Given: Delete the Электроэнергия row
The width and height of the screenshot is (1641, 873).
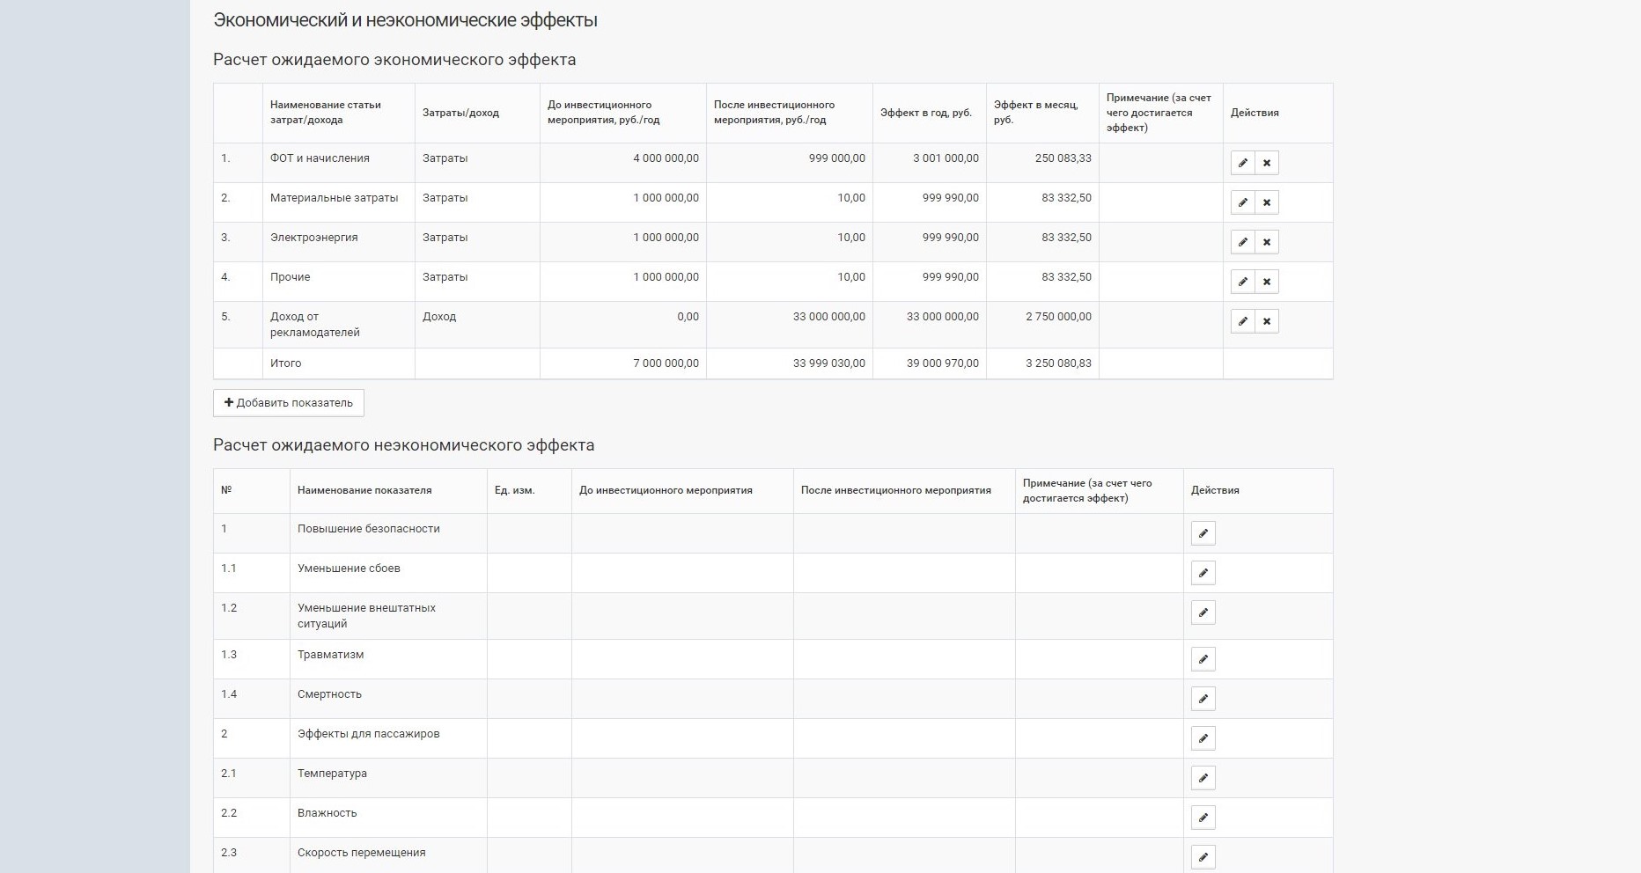Looking at the screenshot, I should 1267,242.
